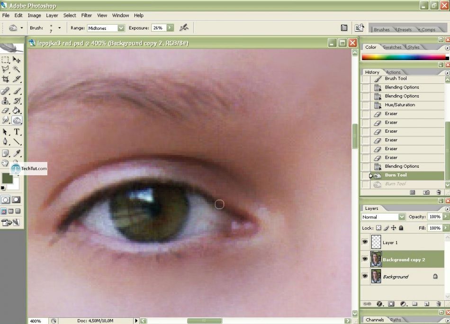Select the Rectangular Marquee tool
450x324 pixels.
tap(6, 60)
